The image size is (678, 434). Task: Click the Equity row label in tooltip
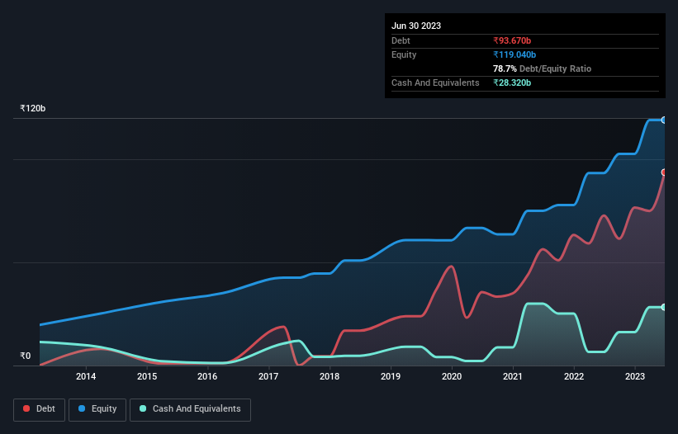(404, 54)
